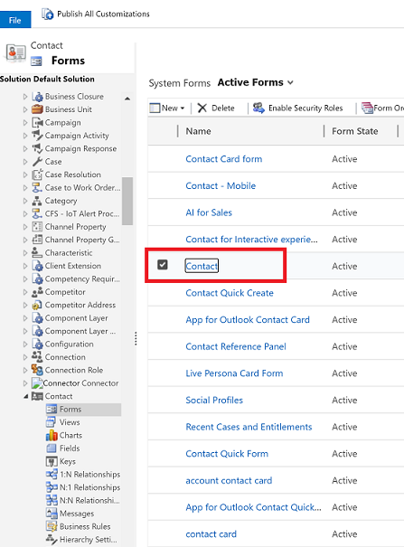Viewport: 404px width, 547px height.
Task: Click the Campaign Response icon
Action: point(37,148)
